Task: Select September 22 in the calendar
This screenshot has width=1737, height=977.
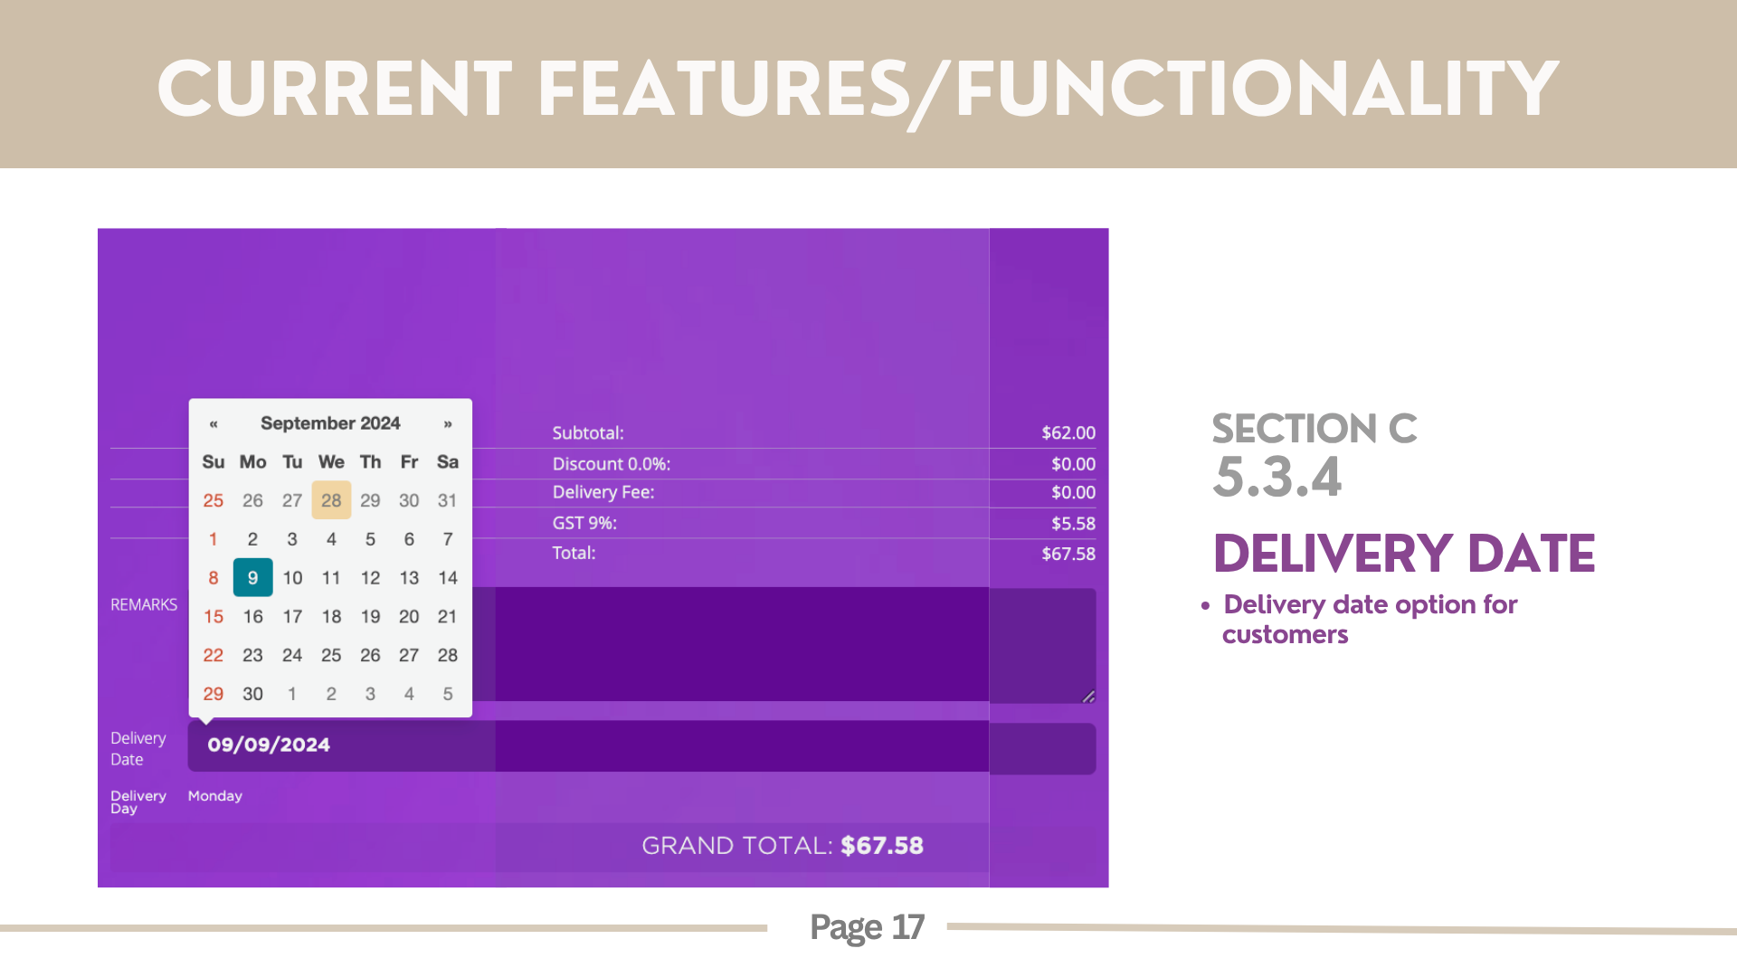Action: 214,655
